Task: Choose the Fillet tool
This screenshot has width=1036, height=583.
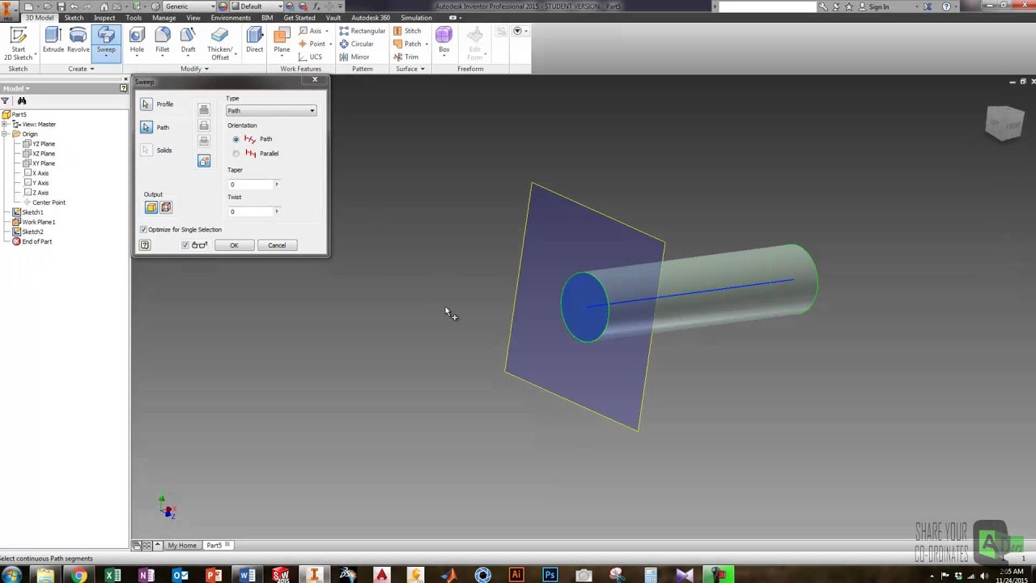Action: pos(163,40)
